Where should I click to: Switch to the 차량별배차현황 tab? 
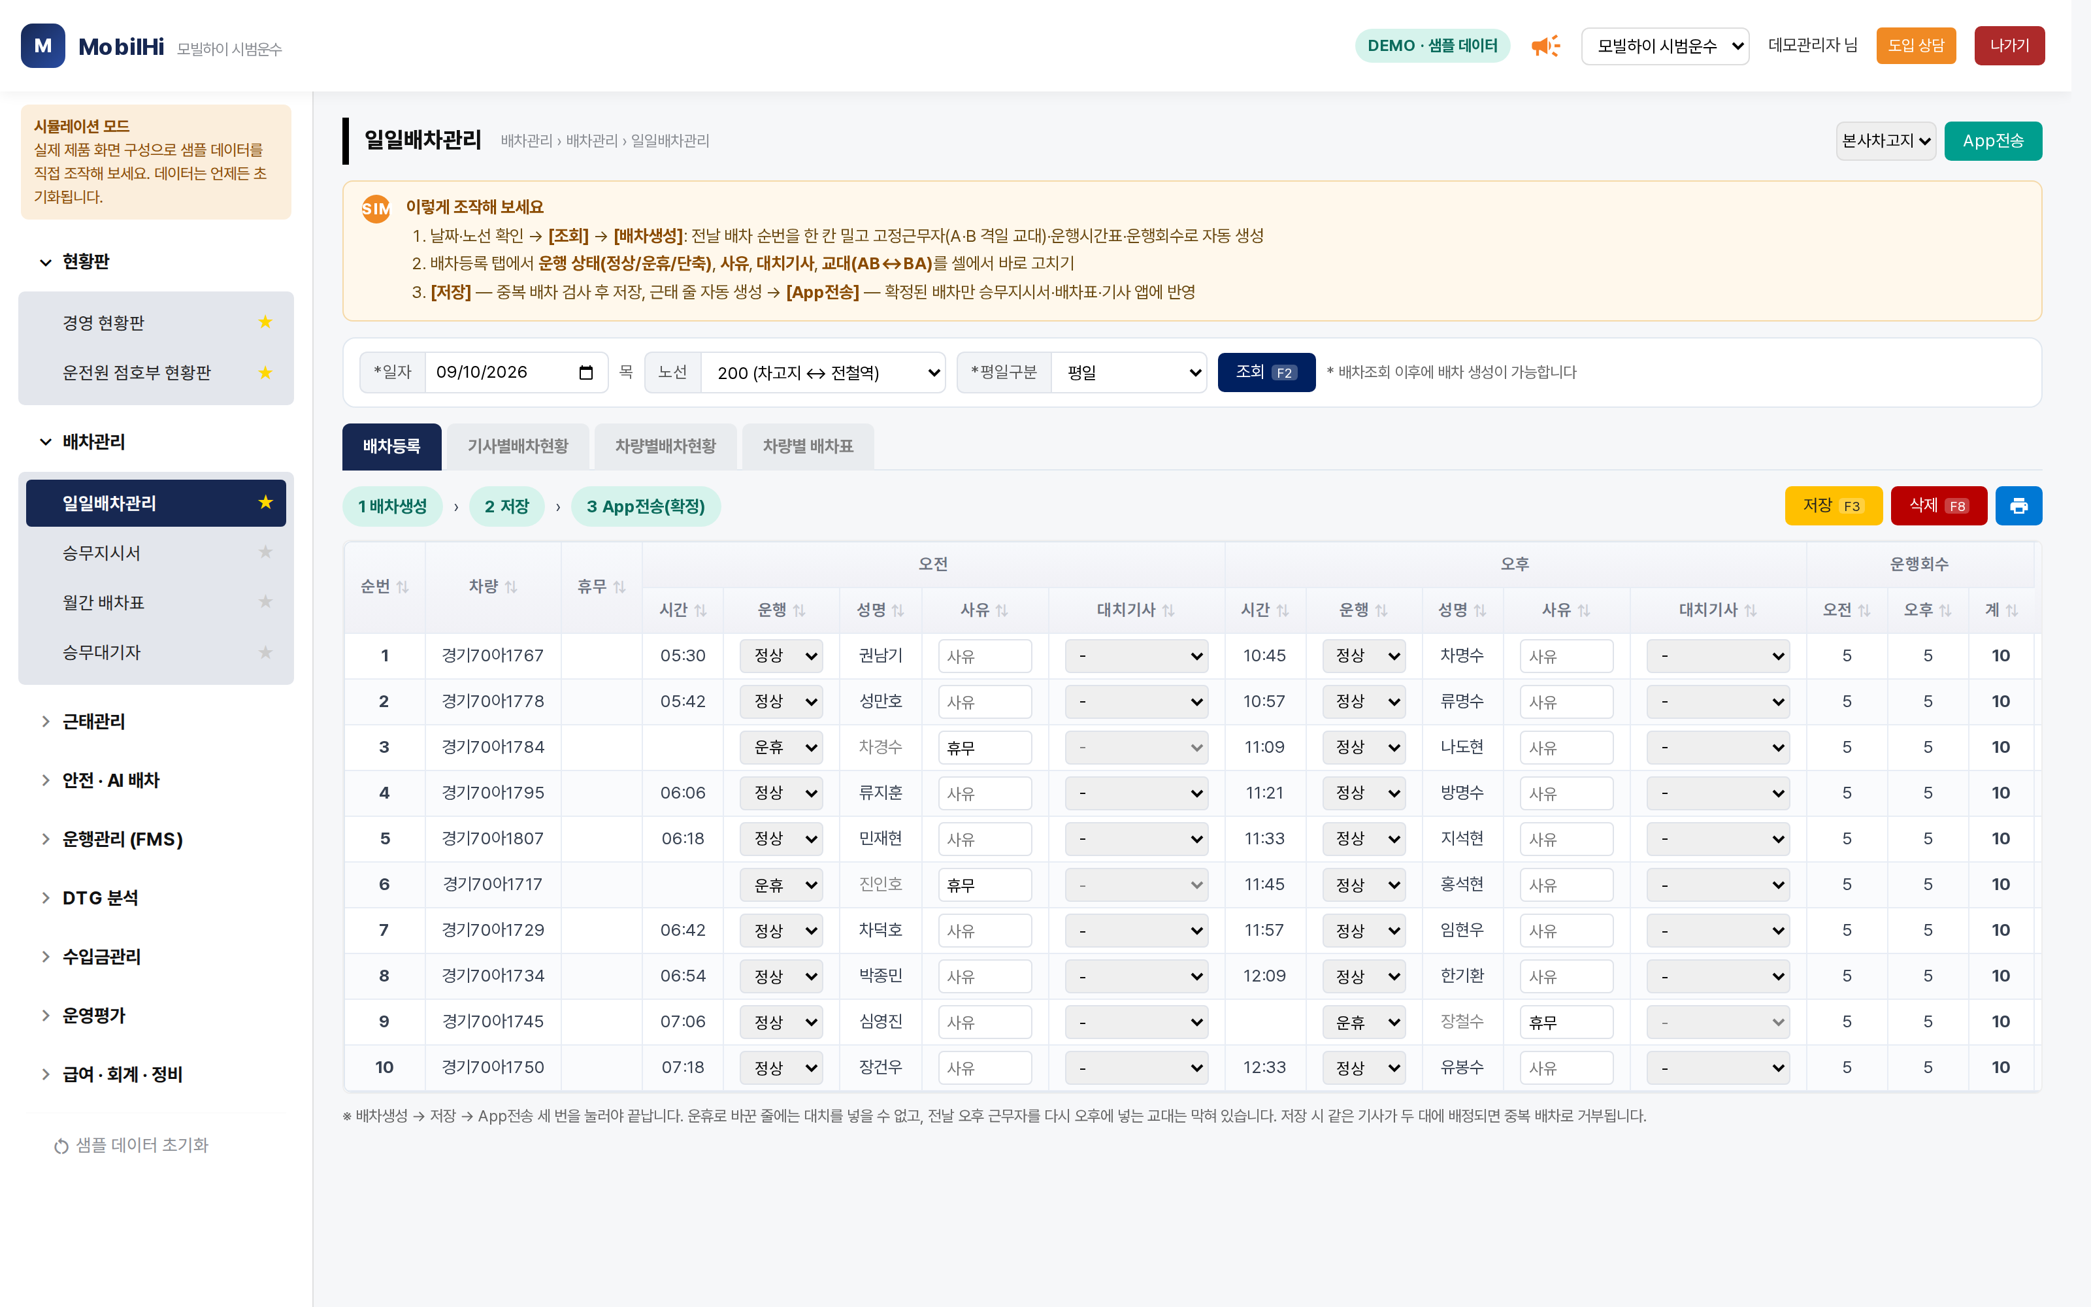[665, 447]
